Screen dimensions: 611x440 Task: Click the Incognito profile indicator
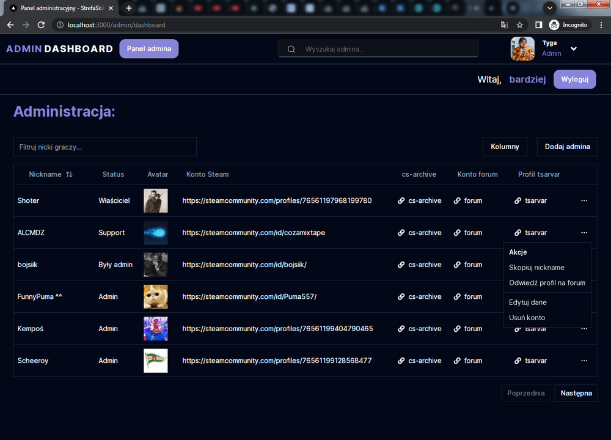pos(568,25)
